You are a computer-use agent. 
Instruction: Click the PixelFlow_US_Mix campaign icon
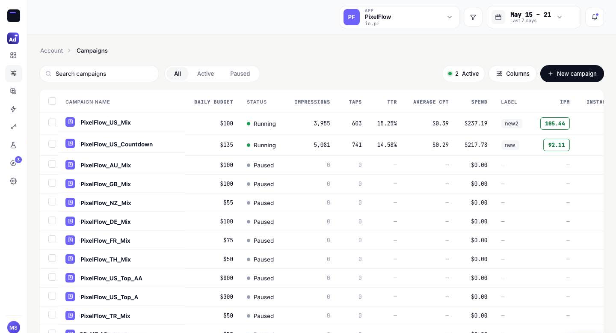click(70, 122)
